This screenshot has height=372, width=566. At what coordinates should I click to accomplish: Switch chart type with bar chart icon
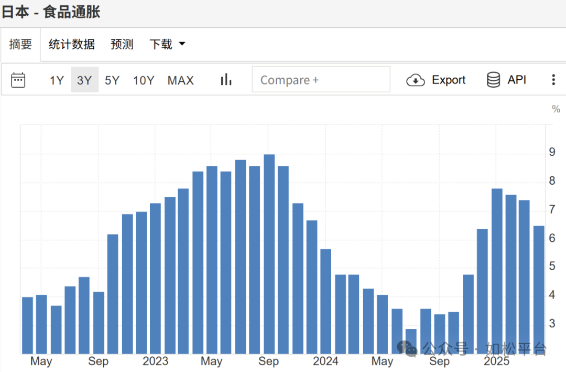[x=226, y=80]
